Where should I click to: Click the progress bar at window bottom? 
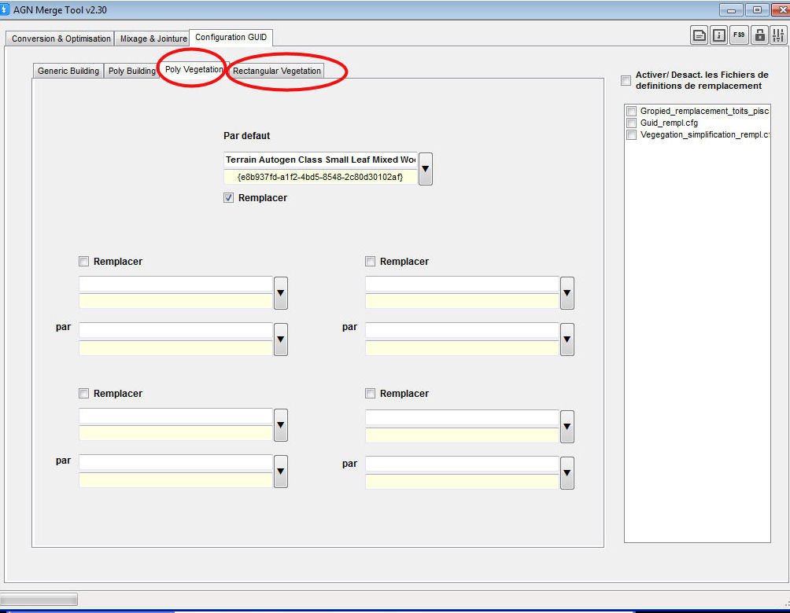pyautogui.click(x=39, y=600)
